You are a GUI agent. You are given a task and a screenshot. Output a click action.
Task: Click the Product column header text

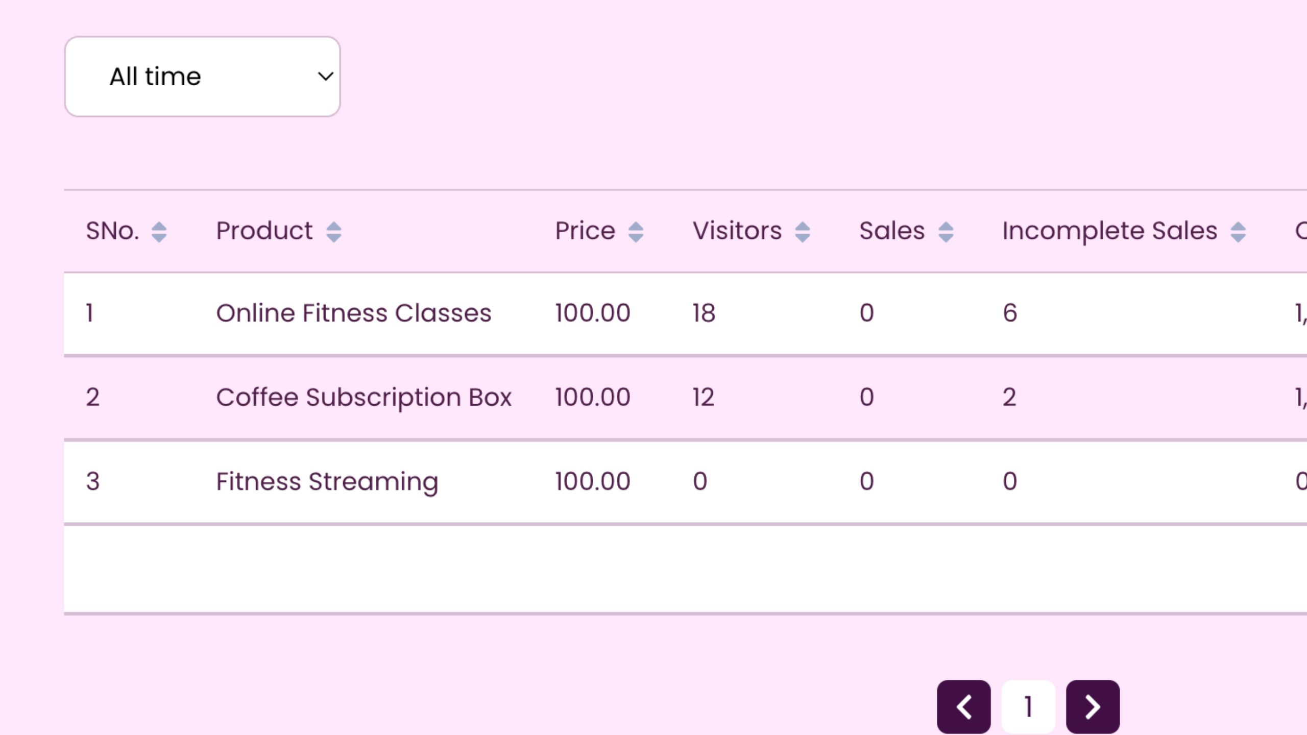point(264,231)
